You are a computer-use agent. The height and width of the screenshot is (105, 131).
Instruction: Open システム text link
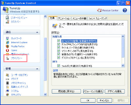[15, 91]
